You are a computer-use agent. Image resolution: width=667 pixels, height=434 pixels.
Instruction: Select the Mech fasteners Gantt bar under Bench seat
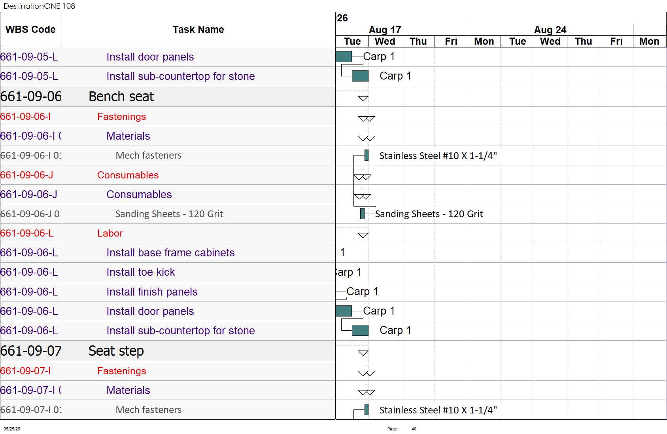(367, 155)
